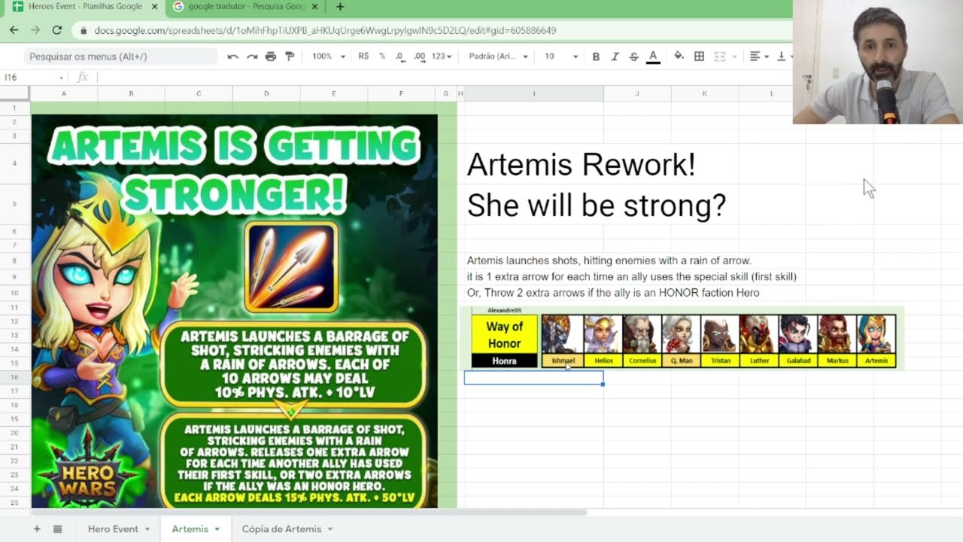Image resolution: width=963 pixels, height=542 pixels.
Task: Click the Ishmael hero portrait
Action: pos(562,334)
